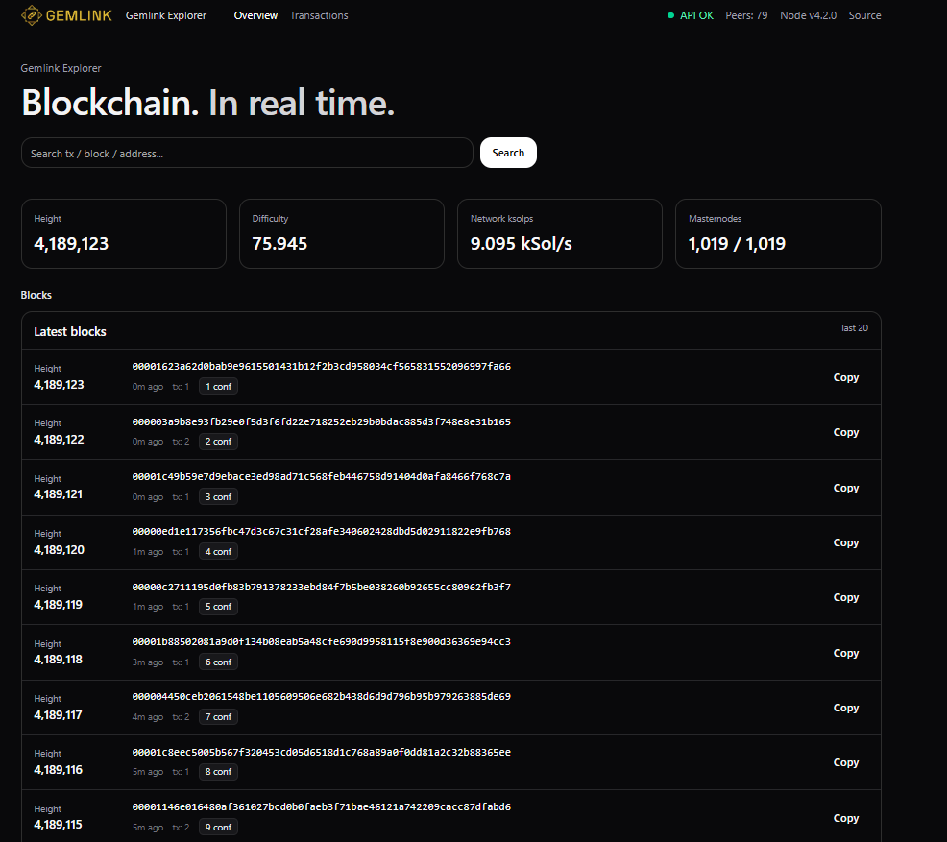This screenshot has height=842, width=947.
Task: Click the Gemlink Explorer header link
Action: click(x=165, y=15)
